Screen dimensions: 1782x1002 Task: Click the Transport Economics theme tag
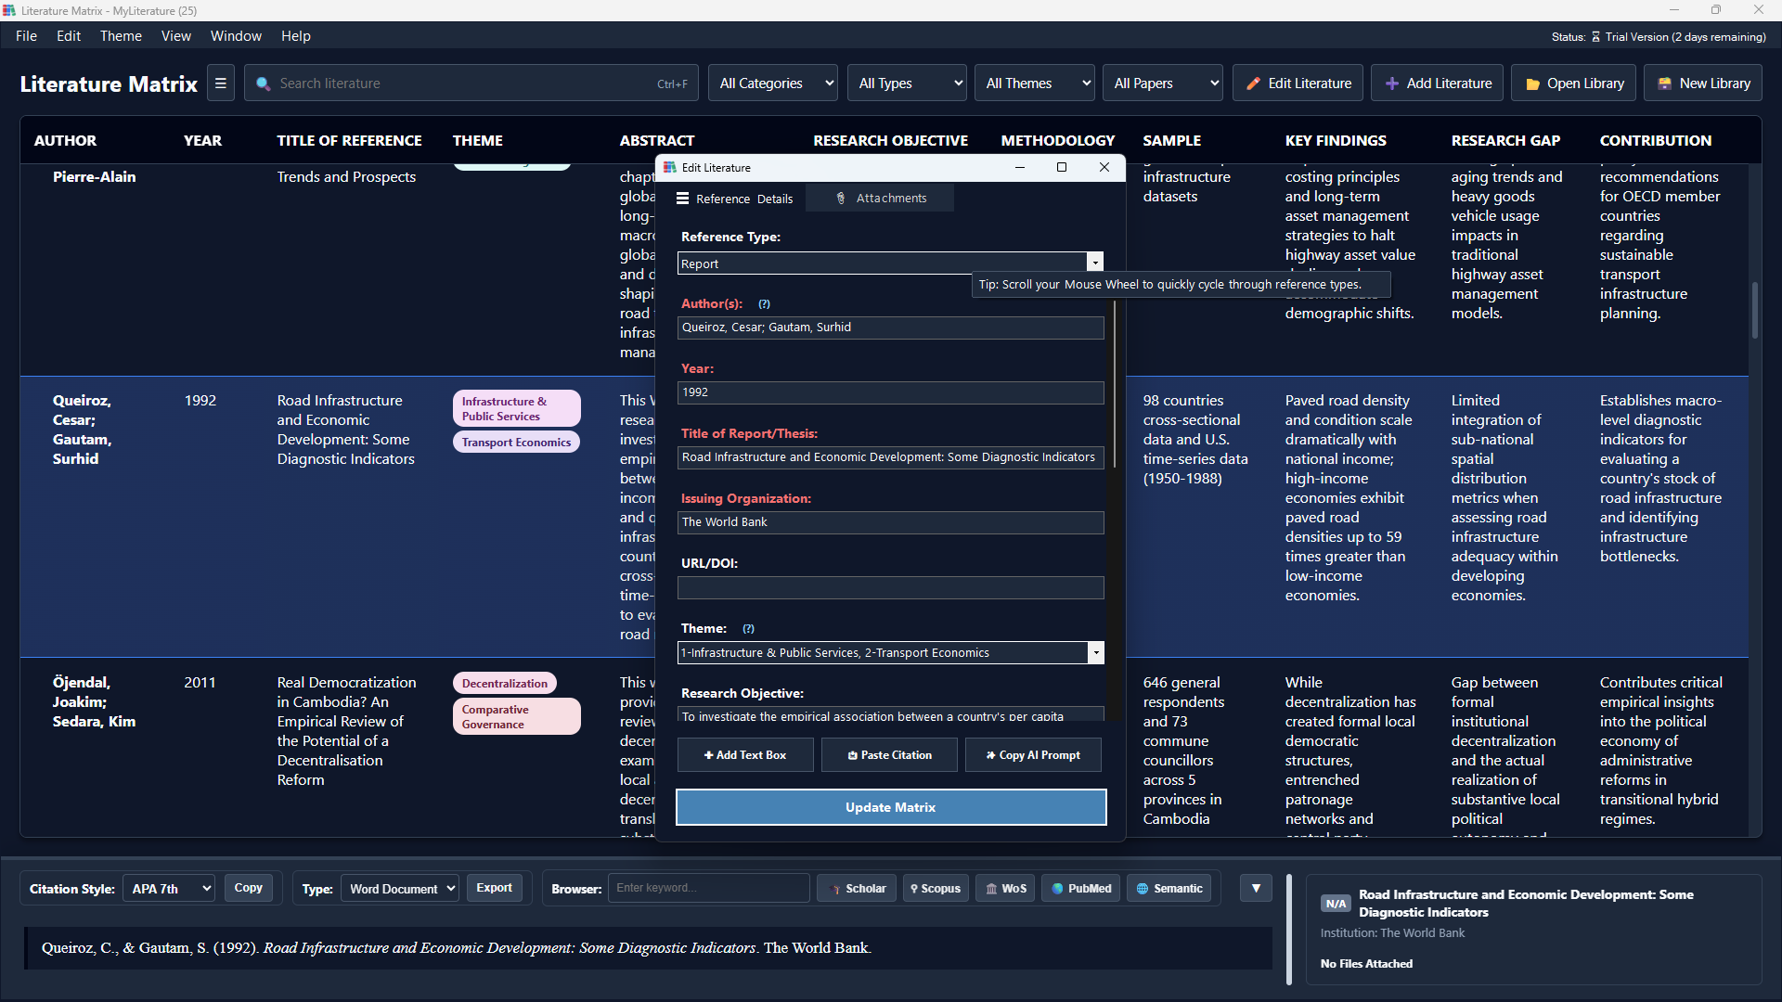point(516,442)
